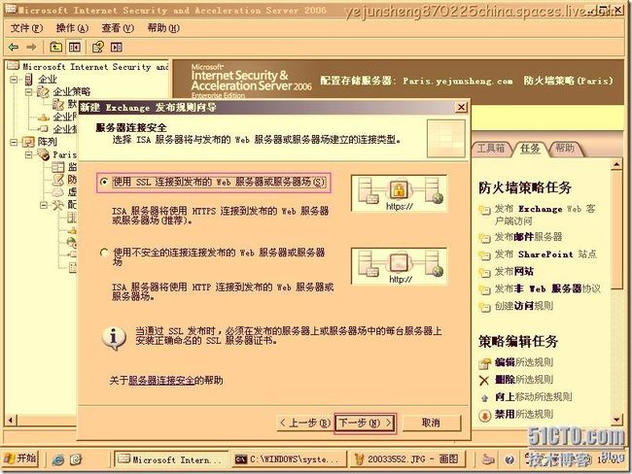Open the 服务器连接安全 help link
Screen dimensions: 632x474
[x=161, y=380]
